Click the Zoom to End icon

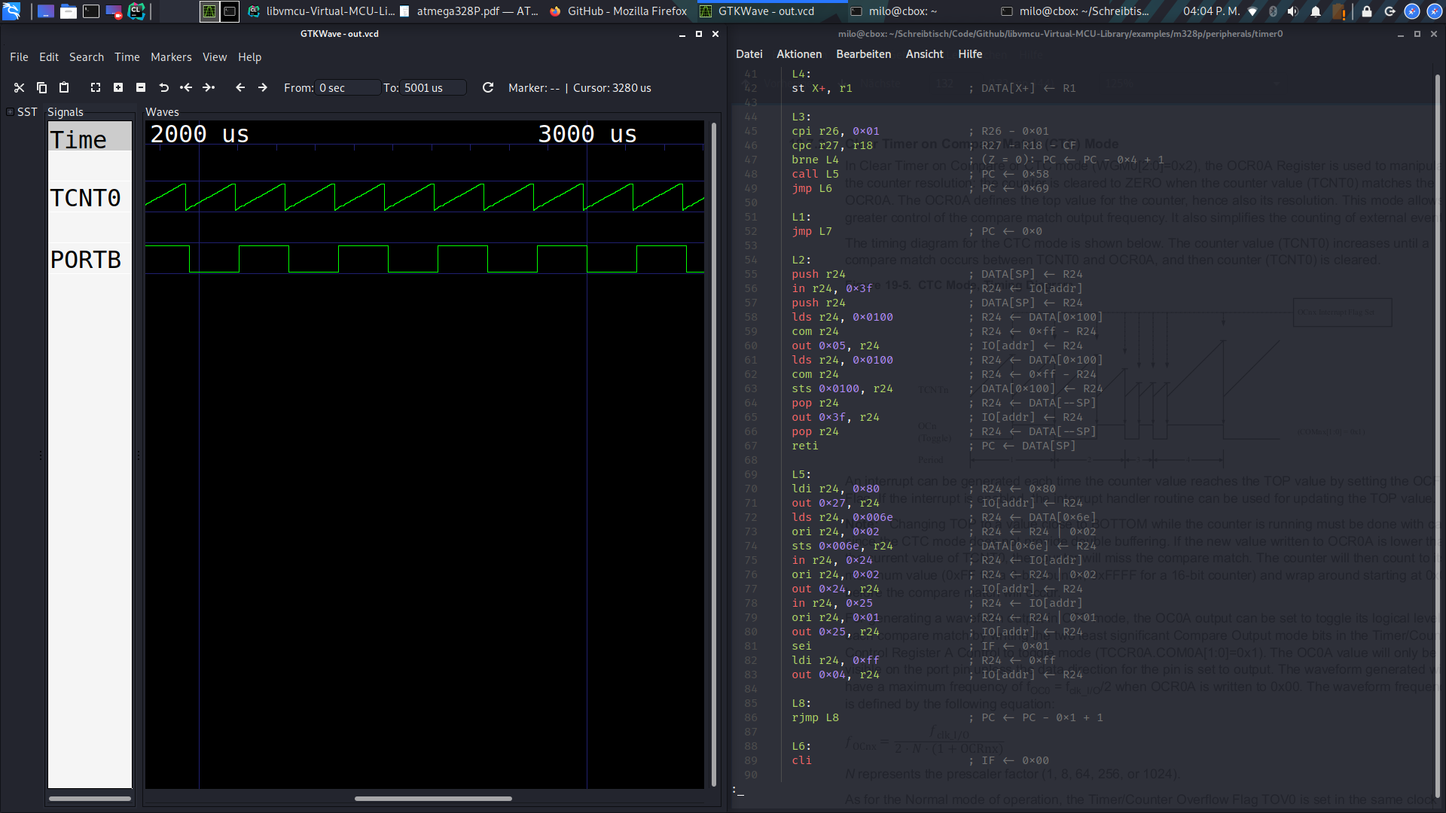tap(209, 88)
